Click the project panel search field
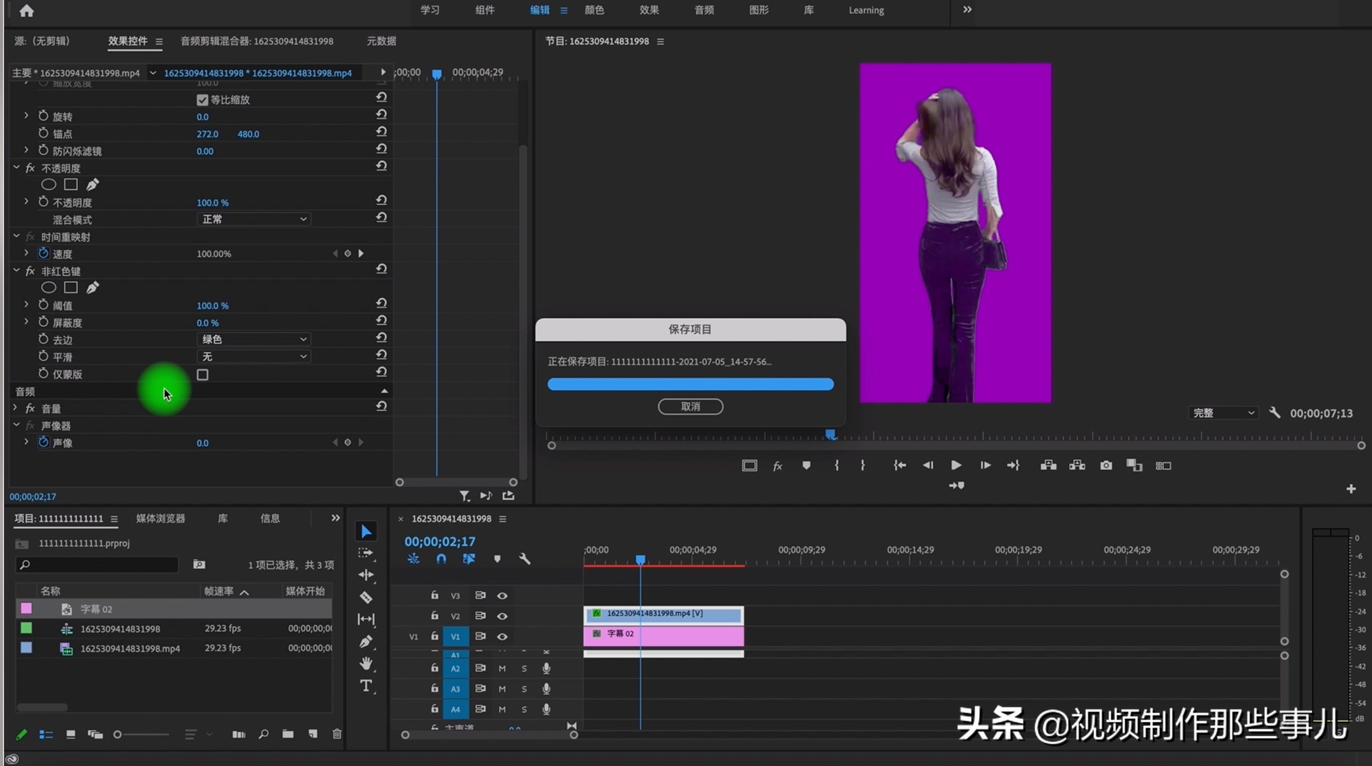Screen dimensions: 1372x766 pos(101,564)
